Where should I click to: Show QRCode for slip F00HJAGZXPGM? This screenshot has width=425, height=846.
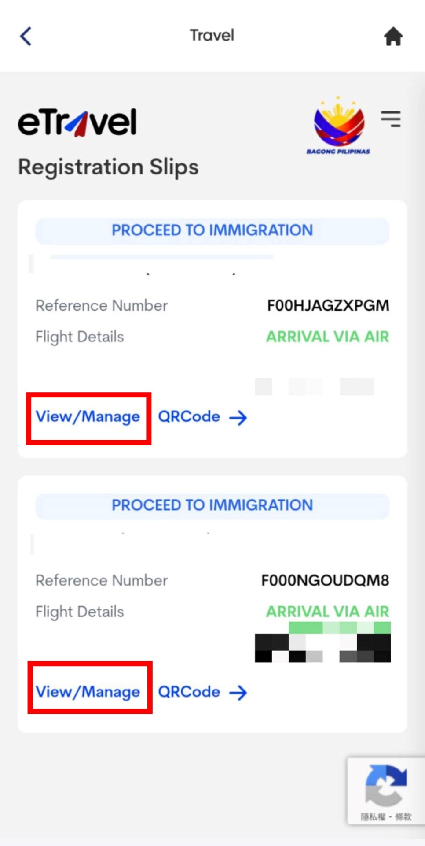(189, 417)
